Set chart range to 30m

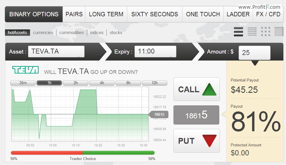tap(23, 83)
